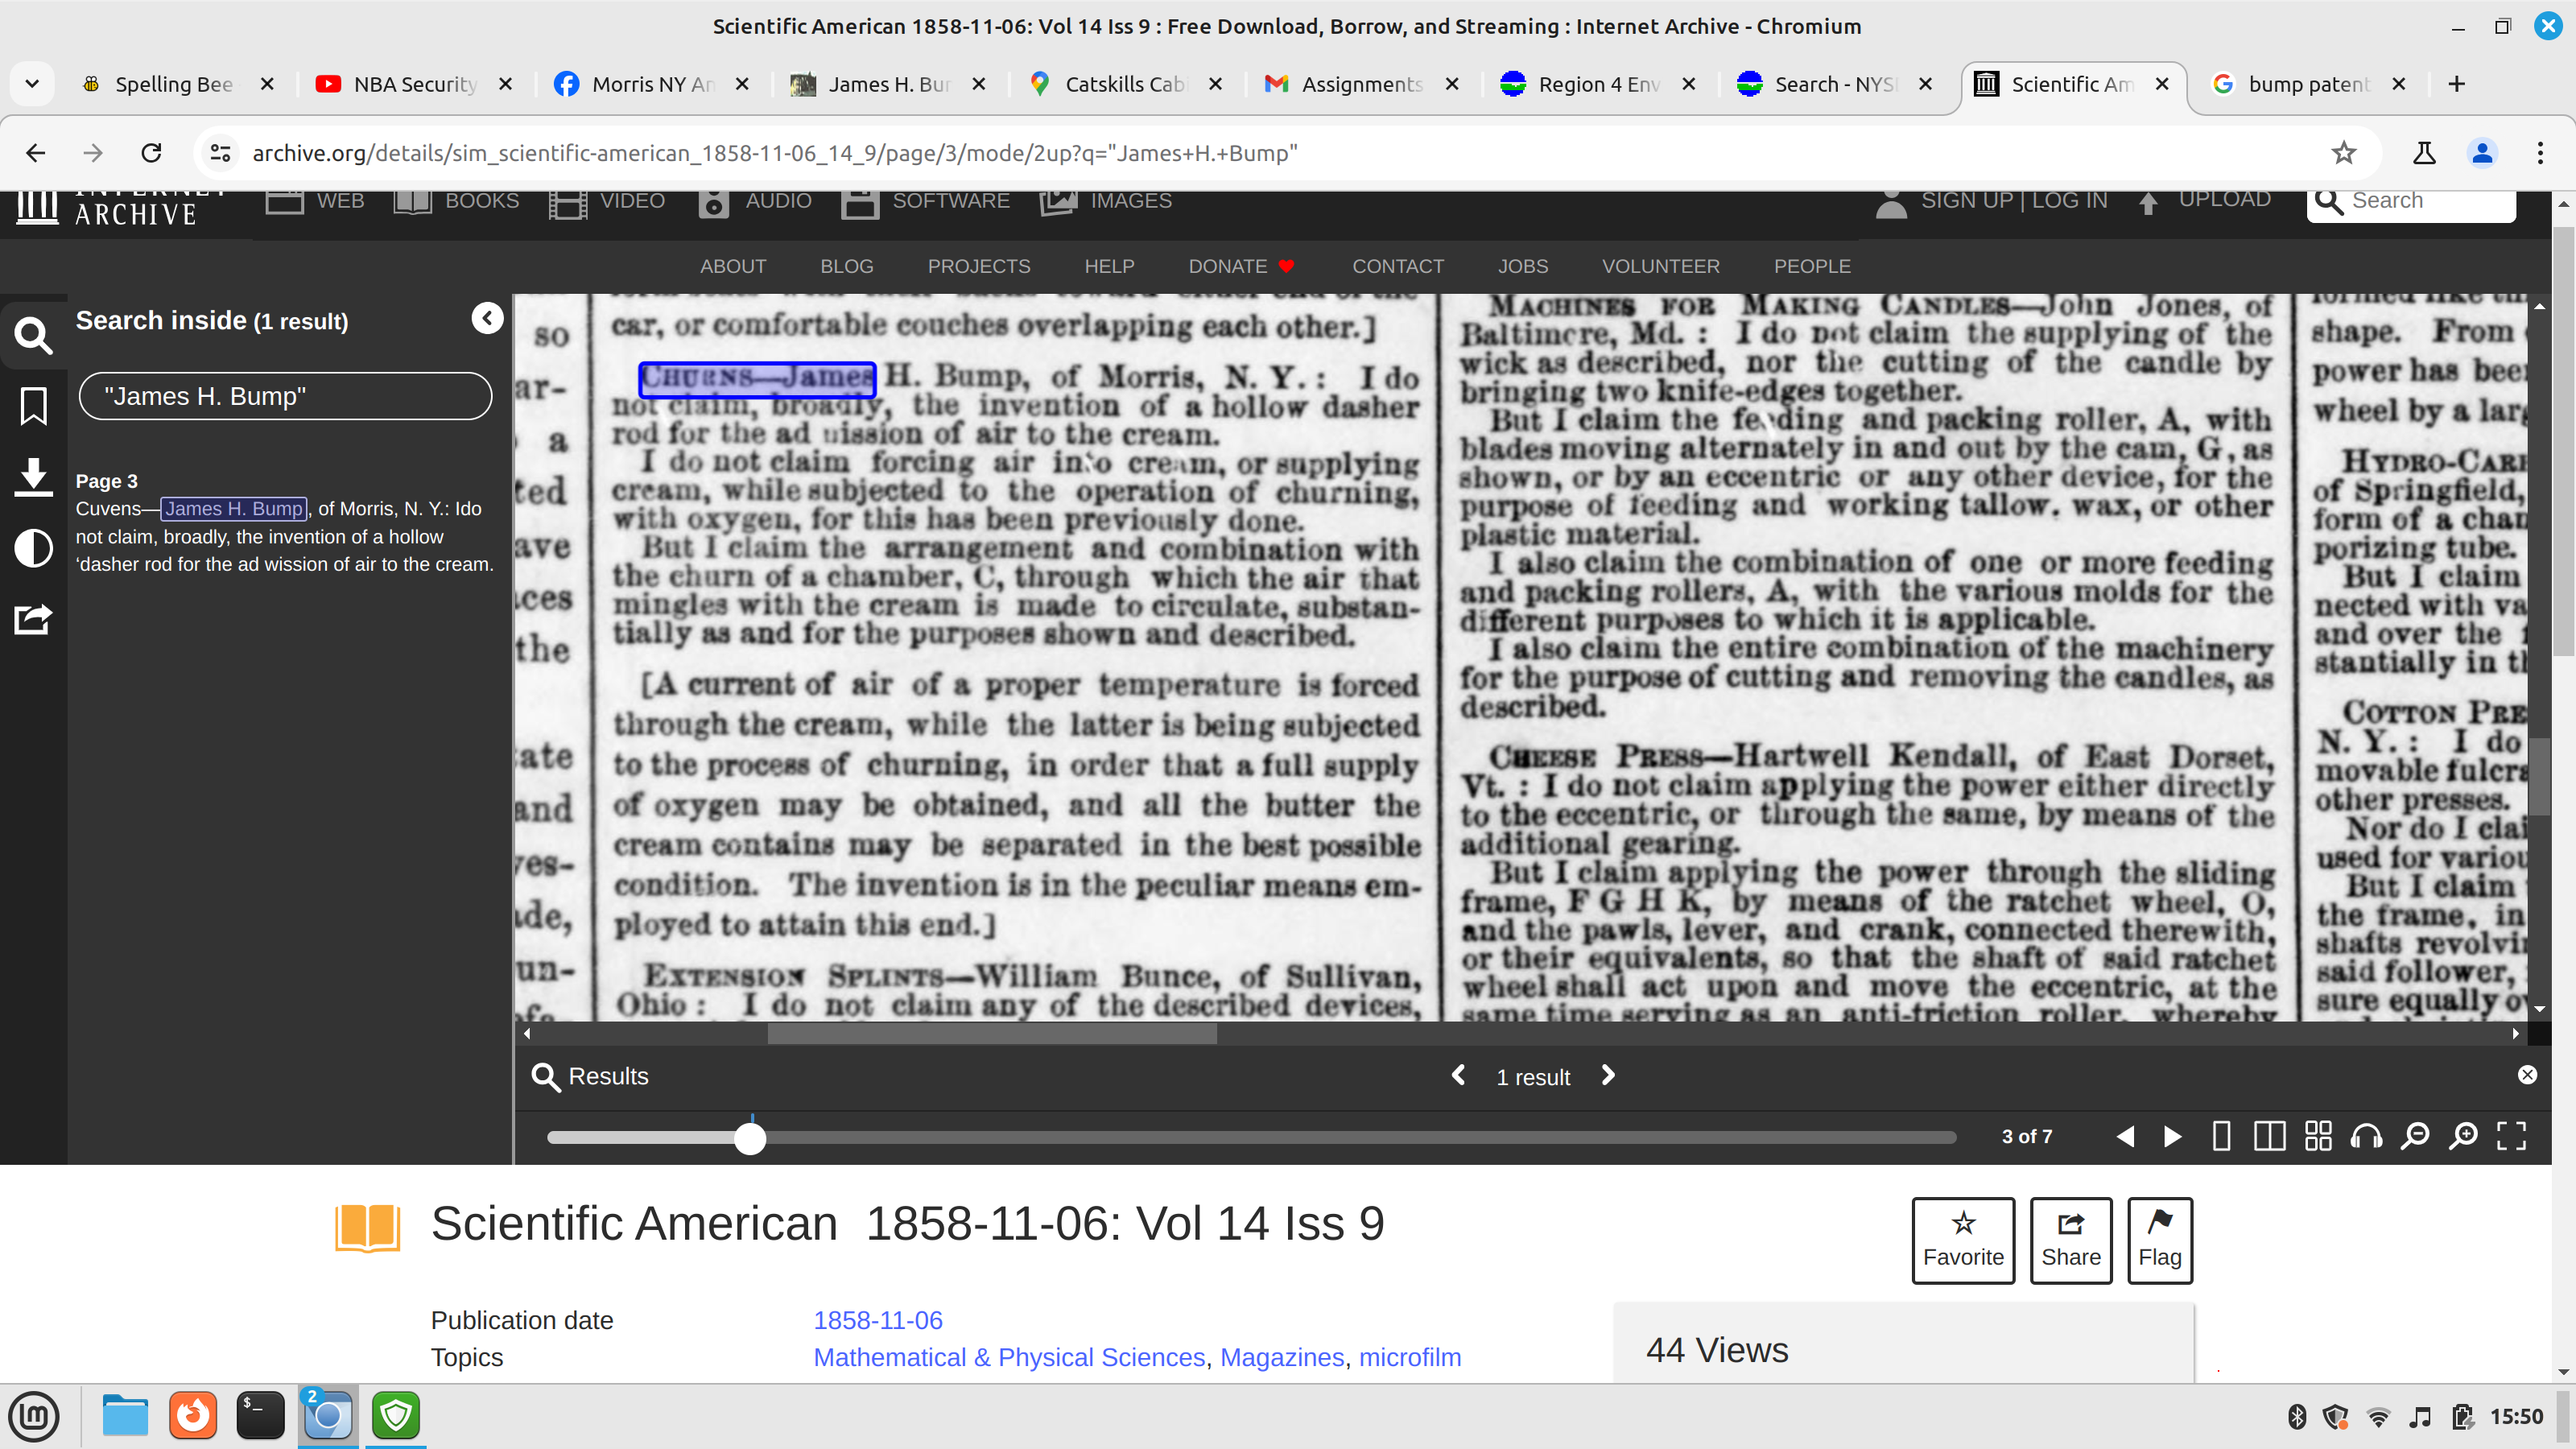
Task: Flag this item
Action: (x=2160, y=1240)
